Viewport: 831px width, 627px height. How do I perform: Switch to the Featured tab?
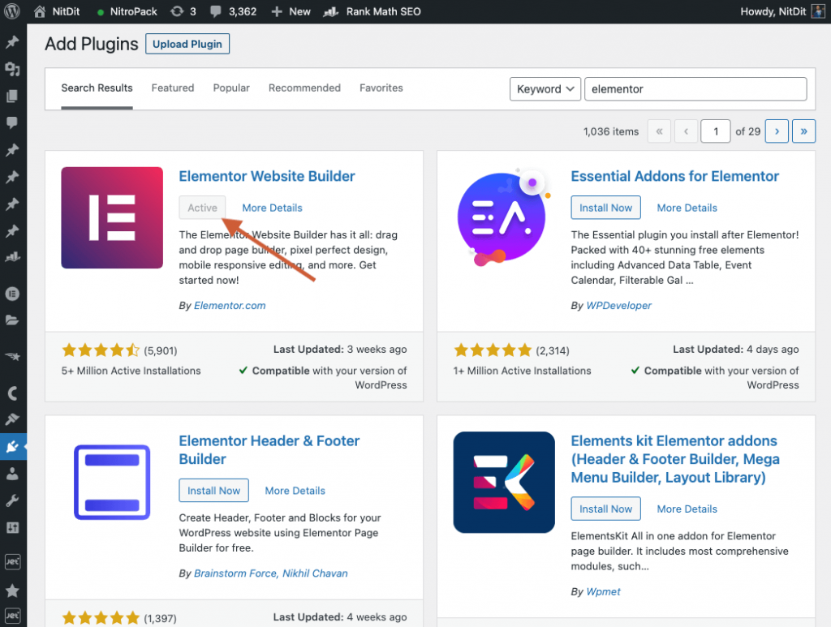coord(173,88)
